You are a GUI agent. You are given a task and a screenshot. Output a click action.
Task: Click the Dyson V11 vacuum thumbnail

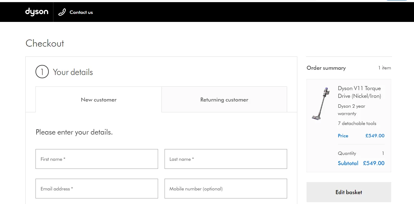point(321,103)
